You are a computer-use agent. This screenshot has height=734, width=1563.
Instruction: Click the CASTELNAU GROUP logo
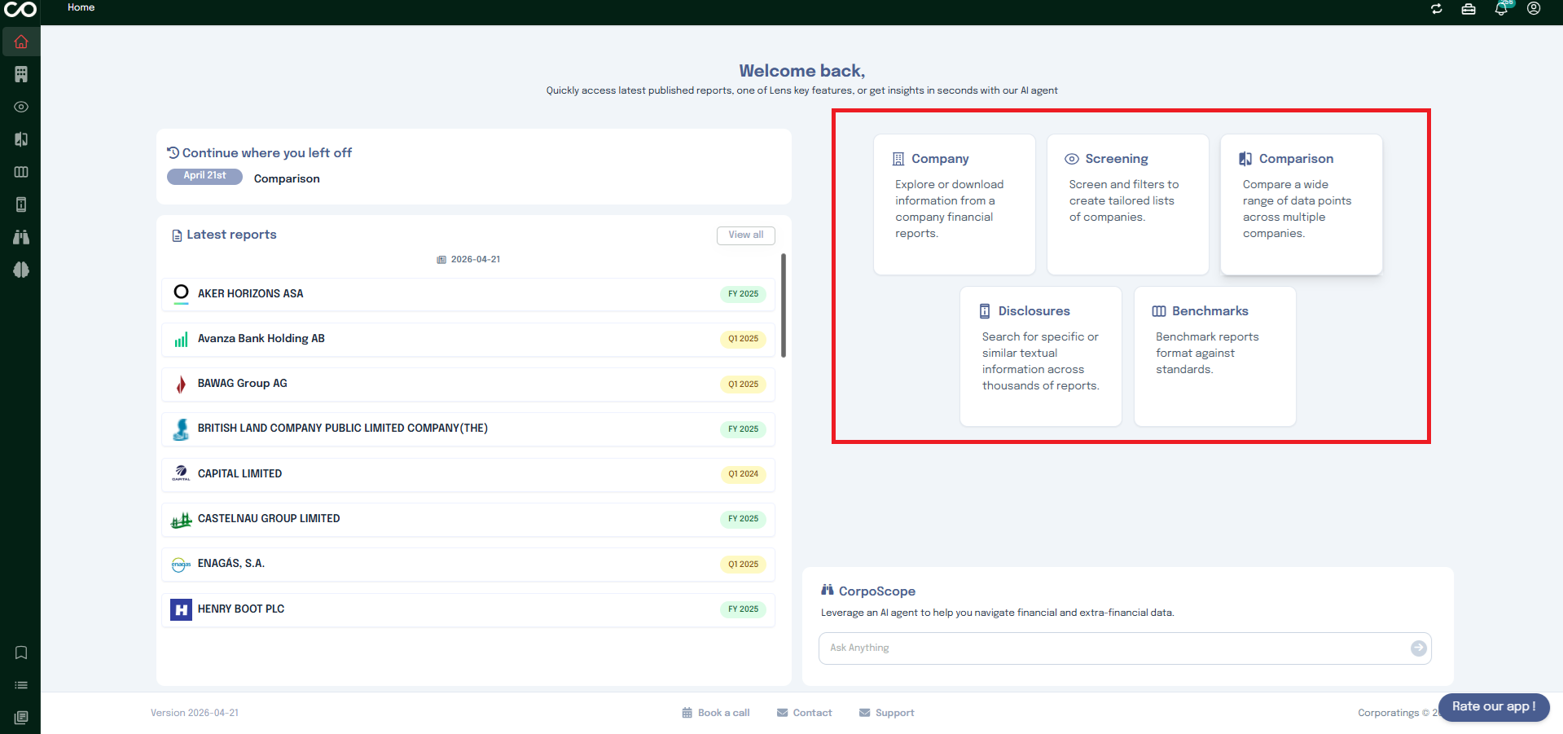click(x=181, y=520)
